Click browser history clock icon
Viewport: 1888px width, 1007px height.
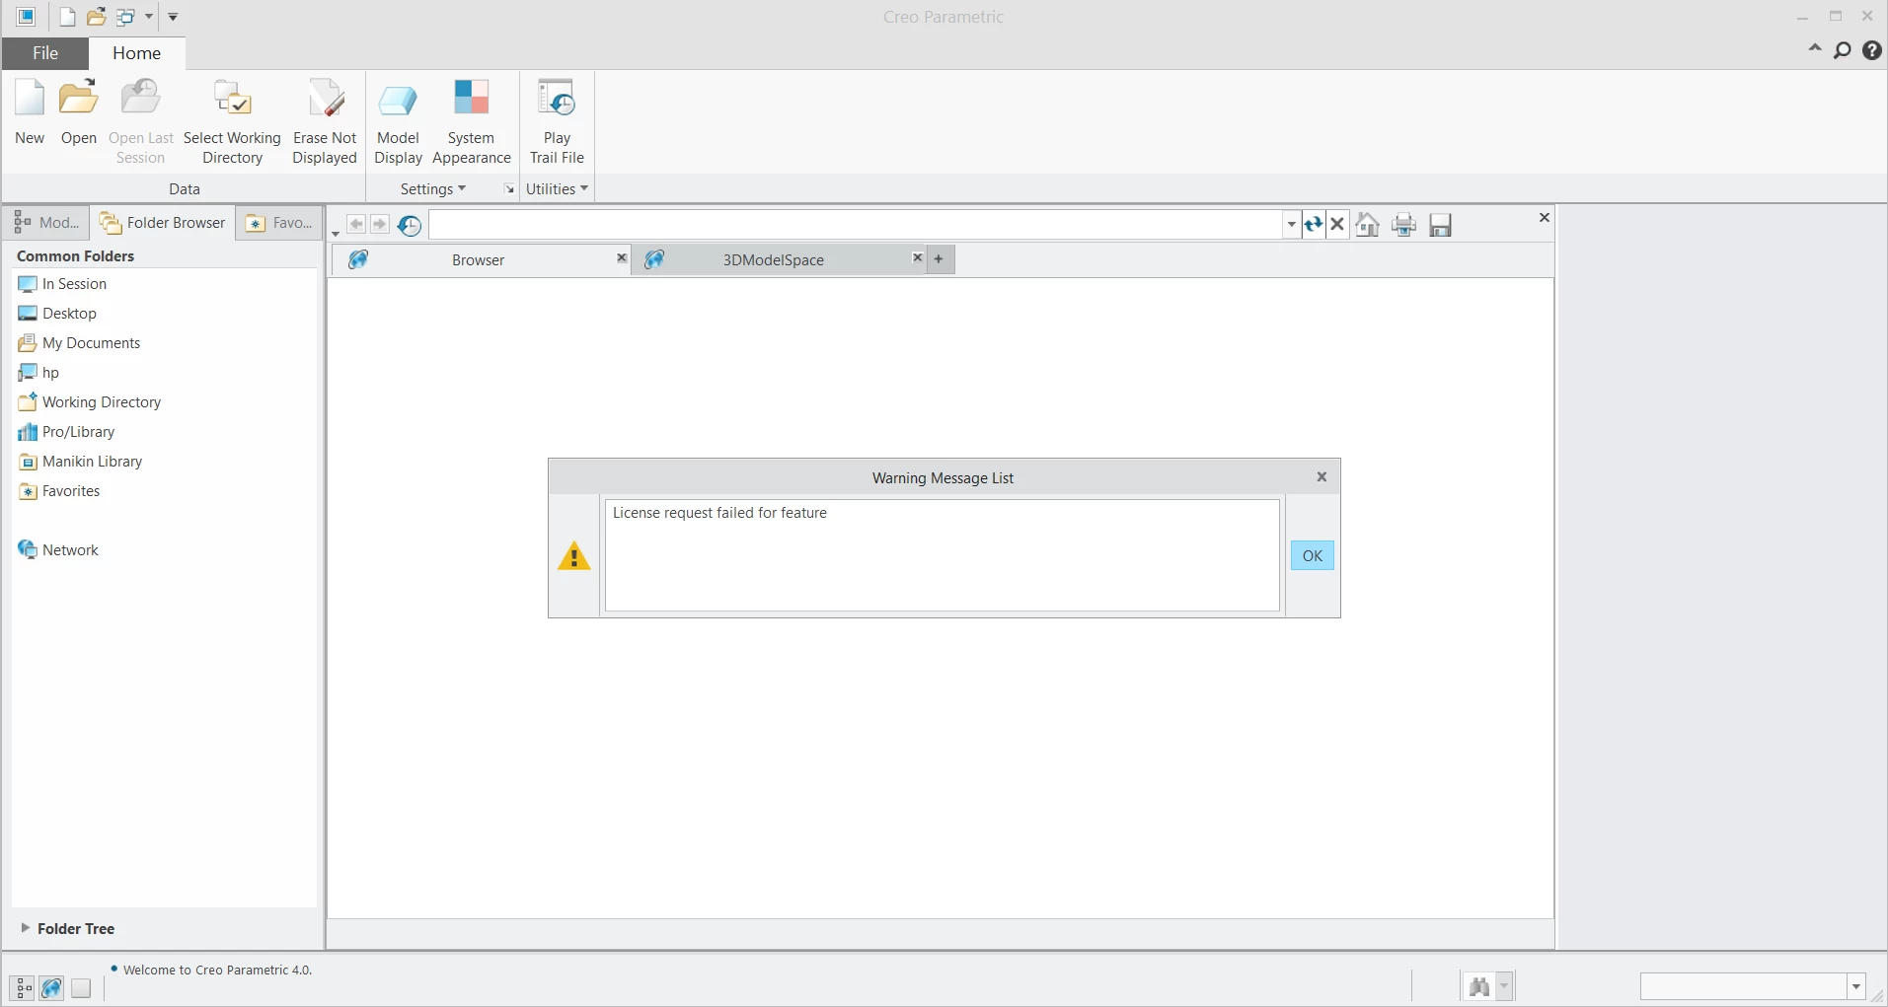click(x=410, y=226)
